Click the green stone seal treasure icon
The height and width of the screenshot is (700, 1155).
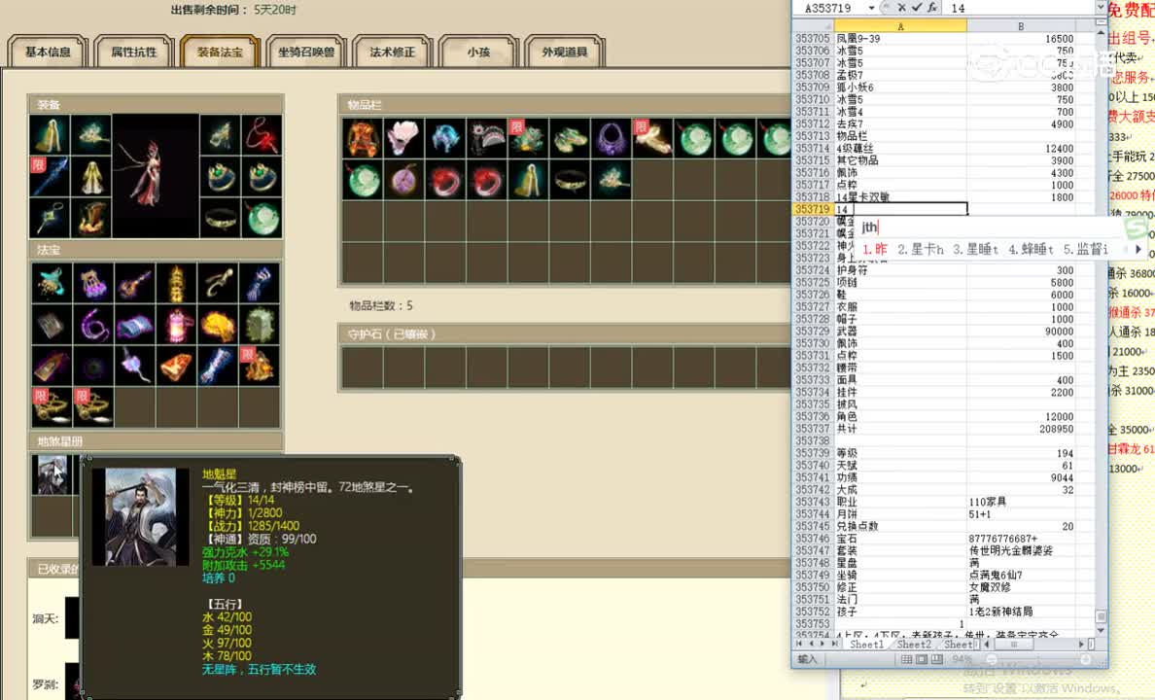260,325
